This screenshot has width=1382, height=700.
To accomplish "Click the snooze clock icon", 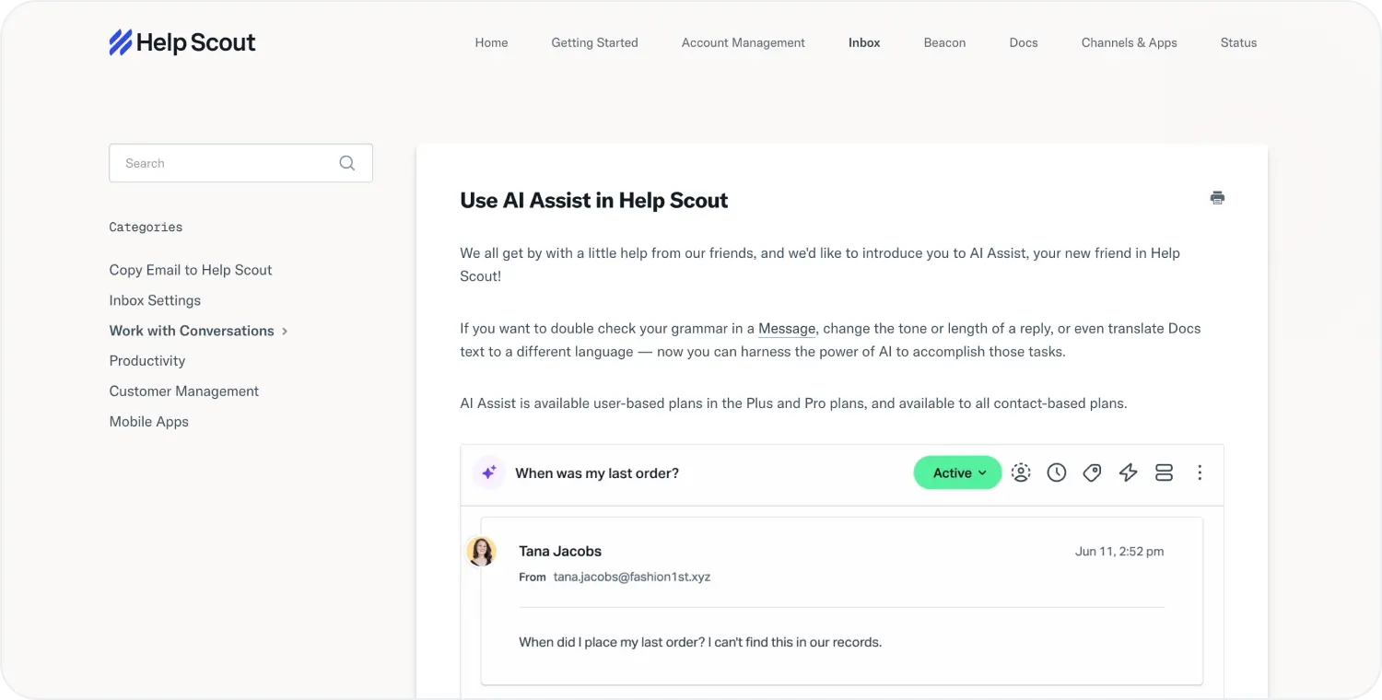I will pyautogui.click(x=1057, y=472).
